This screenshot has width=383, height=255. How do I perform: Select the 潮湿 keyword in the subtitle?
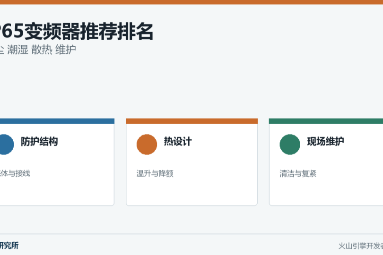[x=18, y=50]
